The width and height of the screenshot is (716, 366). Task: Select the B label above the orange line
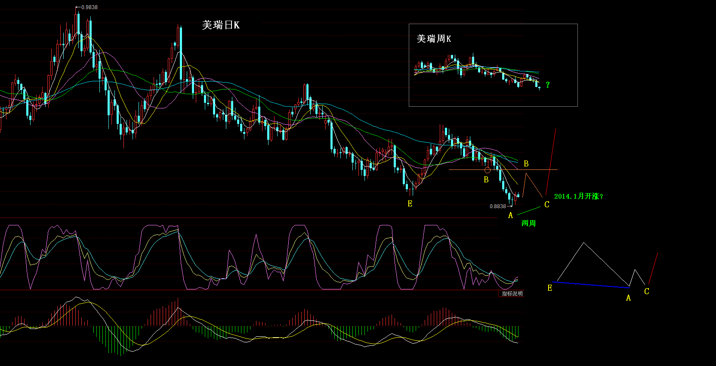(526, 164)
